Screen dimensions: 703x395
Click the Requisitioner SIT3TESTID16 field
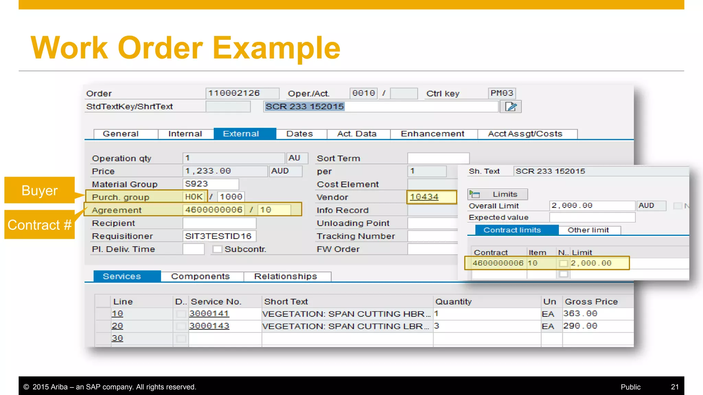pos(220,236)
